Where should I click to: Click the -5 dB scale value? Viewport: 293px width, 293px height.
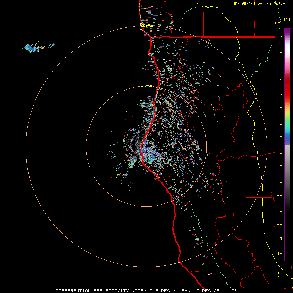280,210
